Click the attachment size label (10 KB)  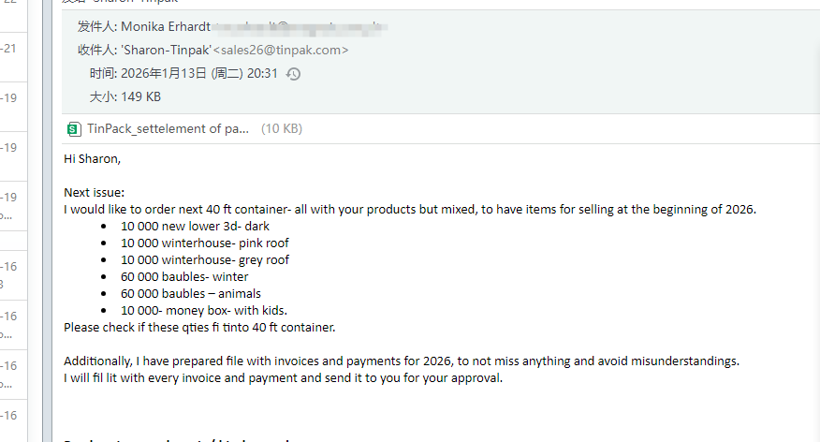[x=281, y=129]
